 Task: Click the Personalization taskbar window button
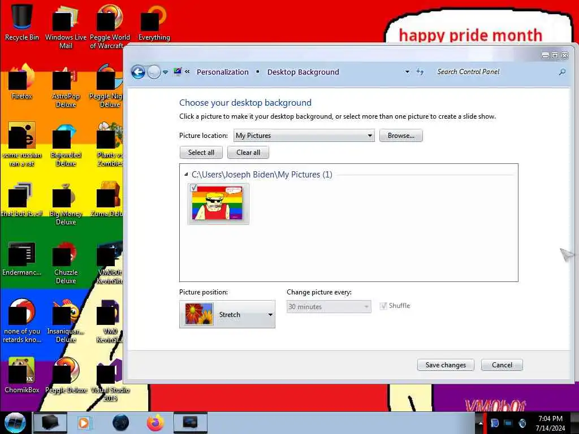pos(190,423)
